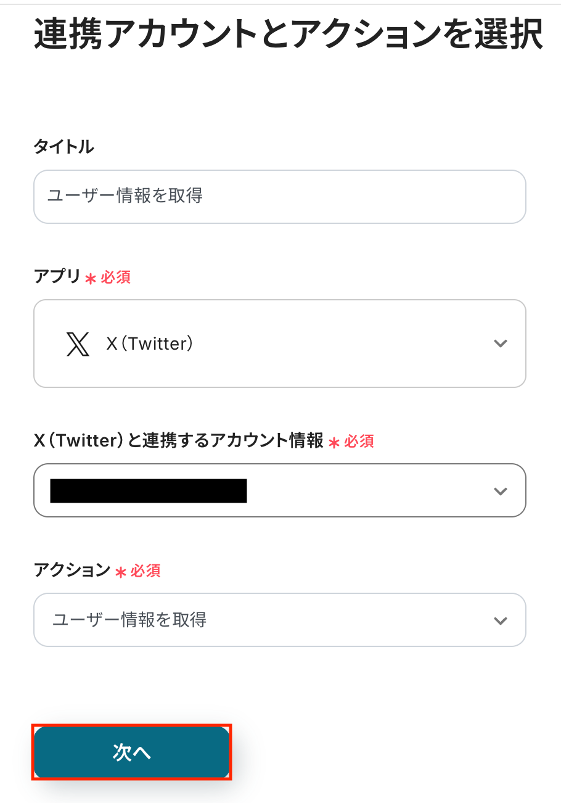
Task: Click the X (Twitter)と連携するアカウント情報 label
Action: pyautogui.click(x=178, y=441)
